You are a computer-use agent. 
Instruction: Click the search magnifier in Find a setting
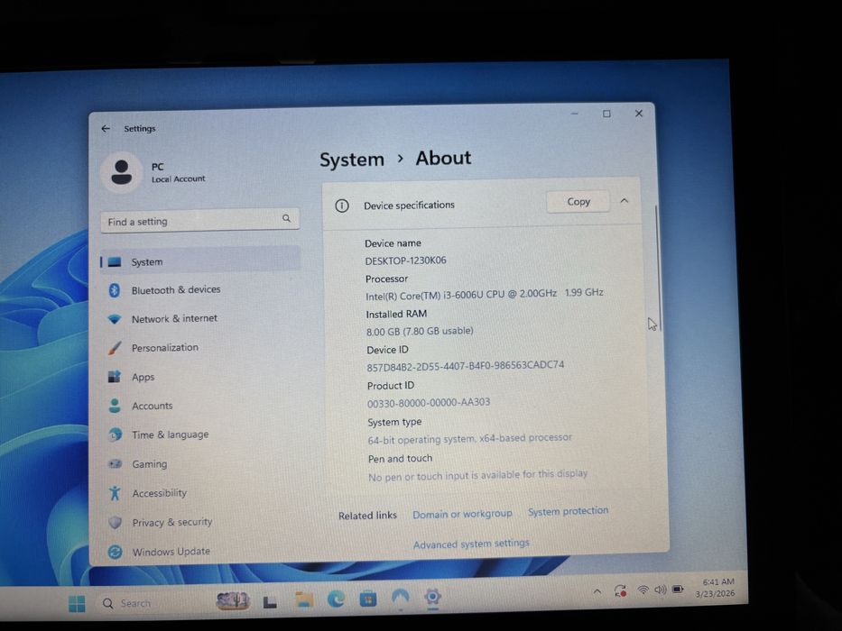point(286,218)
